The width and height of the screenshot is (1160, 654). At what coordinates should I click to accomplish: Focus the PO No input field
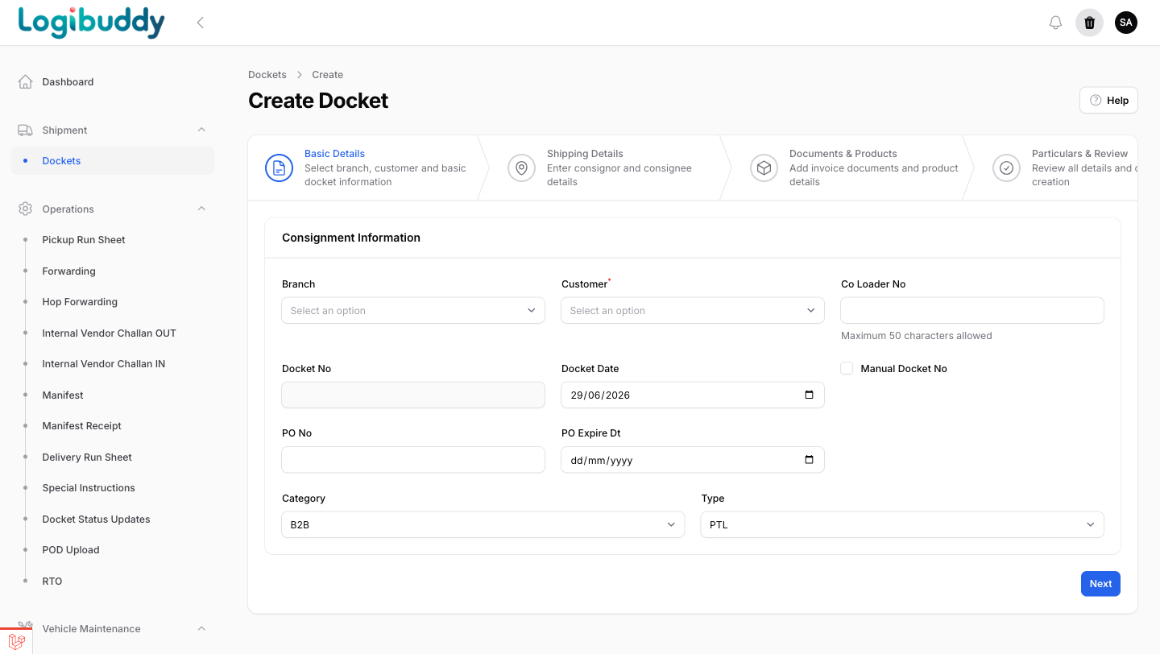coord(413,460)
